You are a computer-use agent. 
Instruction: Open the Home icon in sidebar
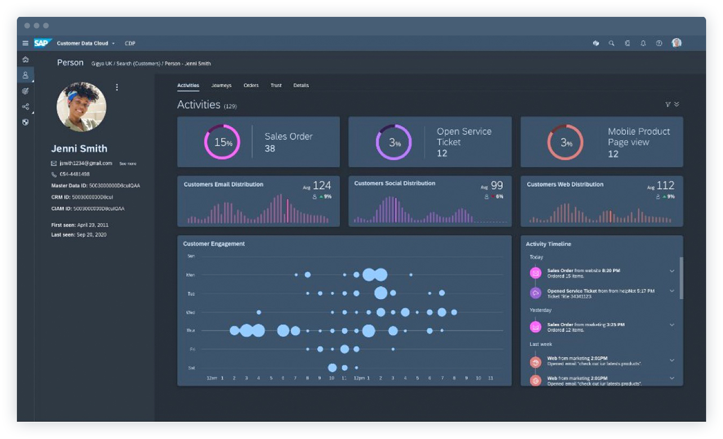25,59
